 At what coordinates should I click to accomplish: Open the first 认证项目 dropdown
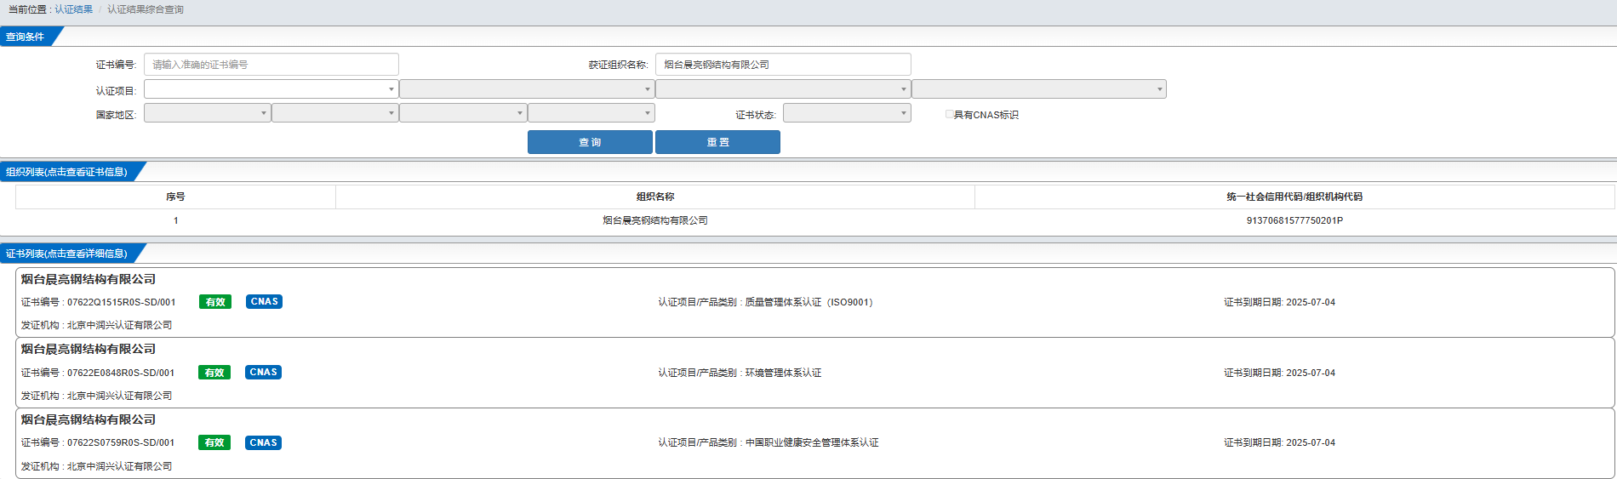point(271,89)
